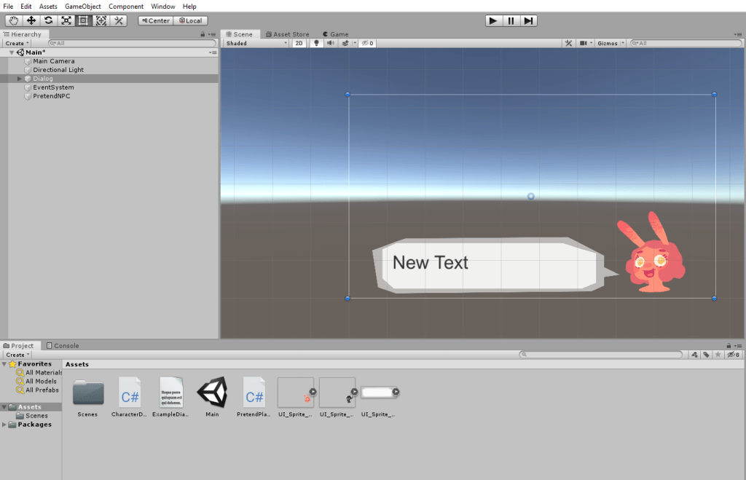746x480 pixels.
Task: Toggle scene audio speaker icon
Action: [330, 44]
